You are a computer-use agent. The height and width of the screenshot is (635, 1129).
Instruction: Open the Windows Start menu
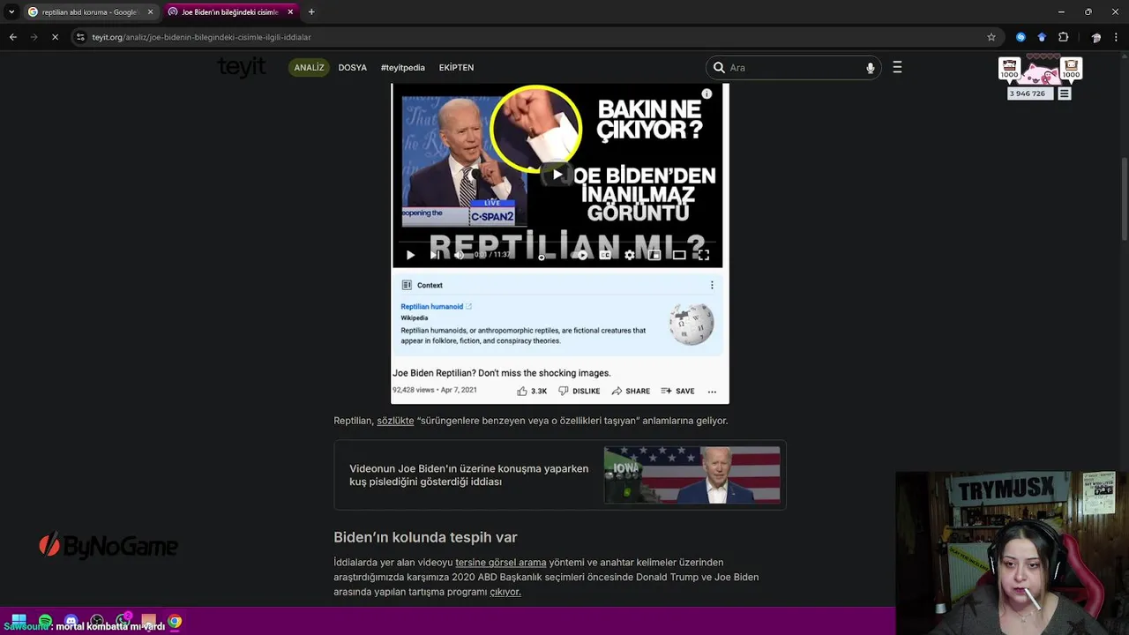tap(19, 622)
